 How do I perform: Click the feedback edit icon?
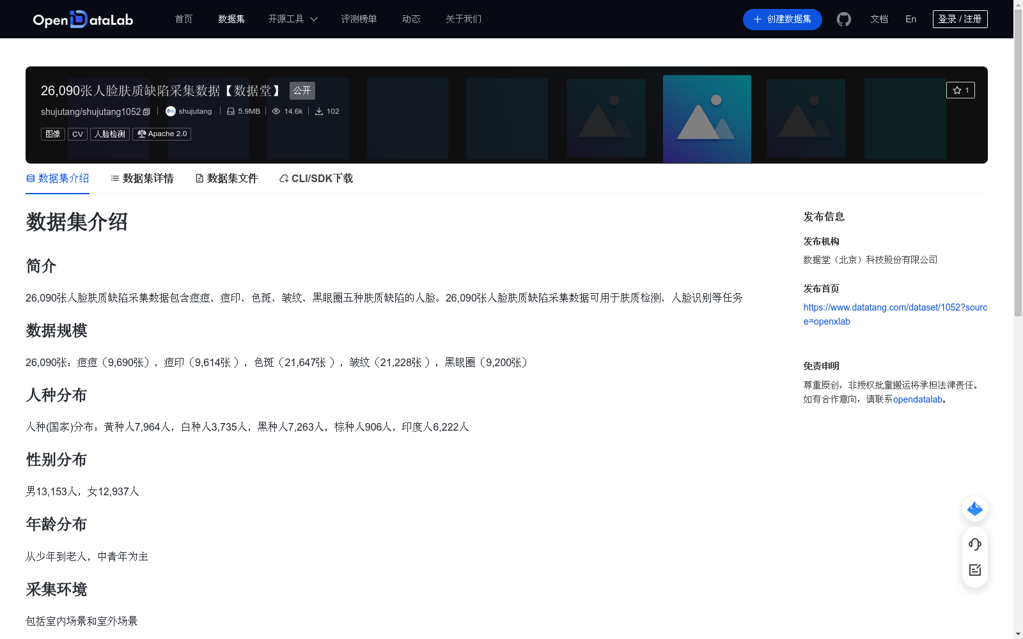pyautogui.click(x=974, y=570)
